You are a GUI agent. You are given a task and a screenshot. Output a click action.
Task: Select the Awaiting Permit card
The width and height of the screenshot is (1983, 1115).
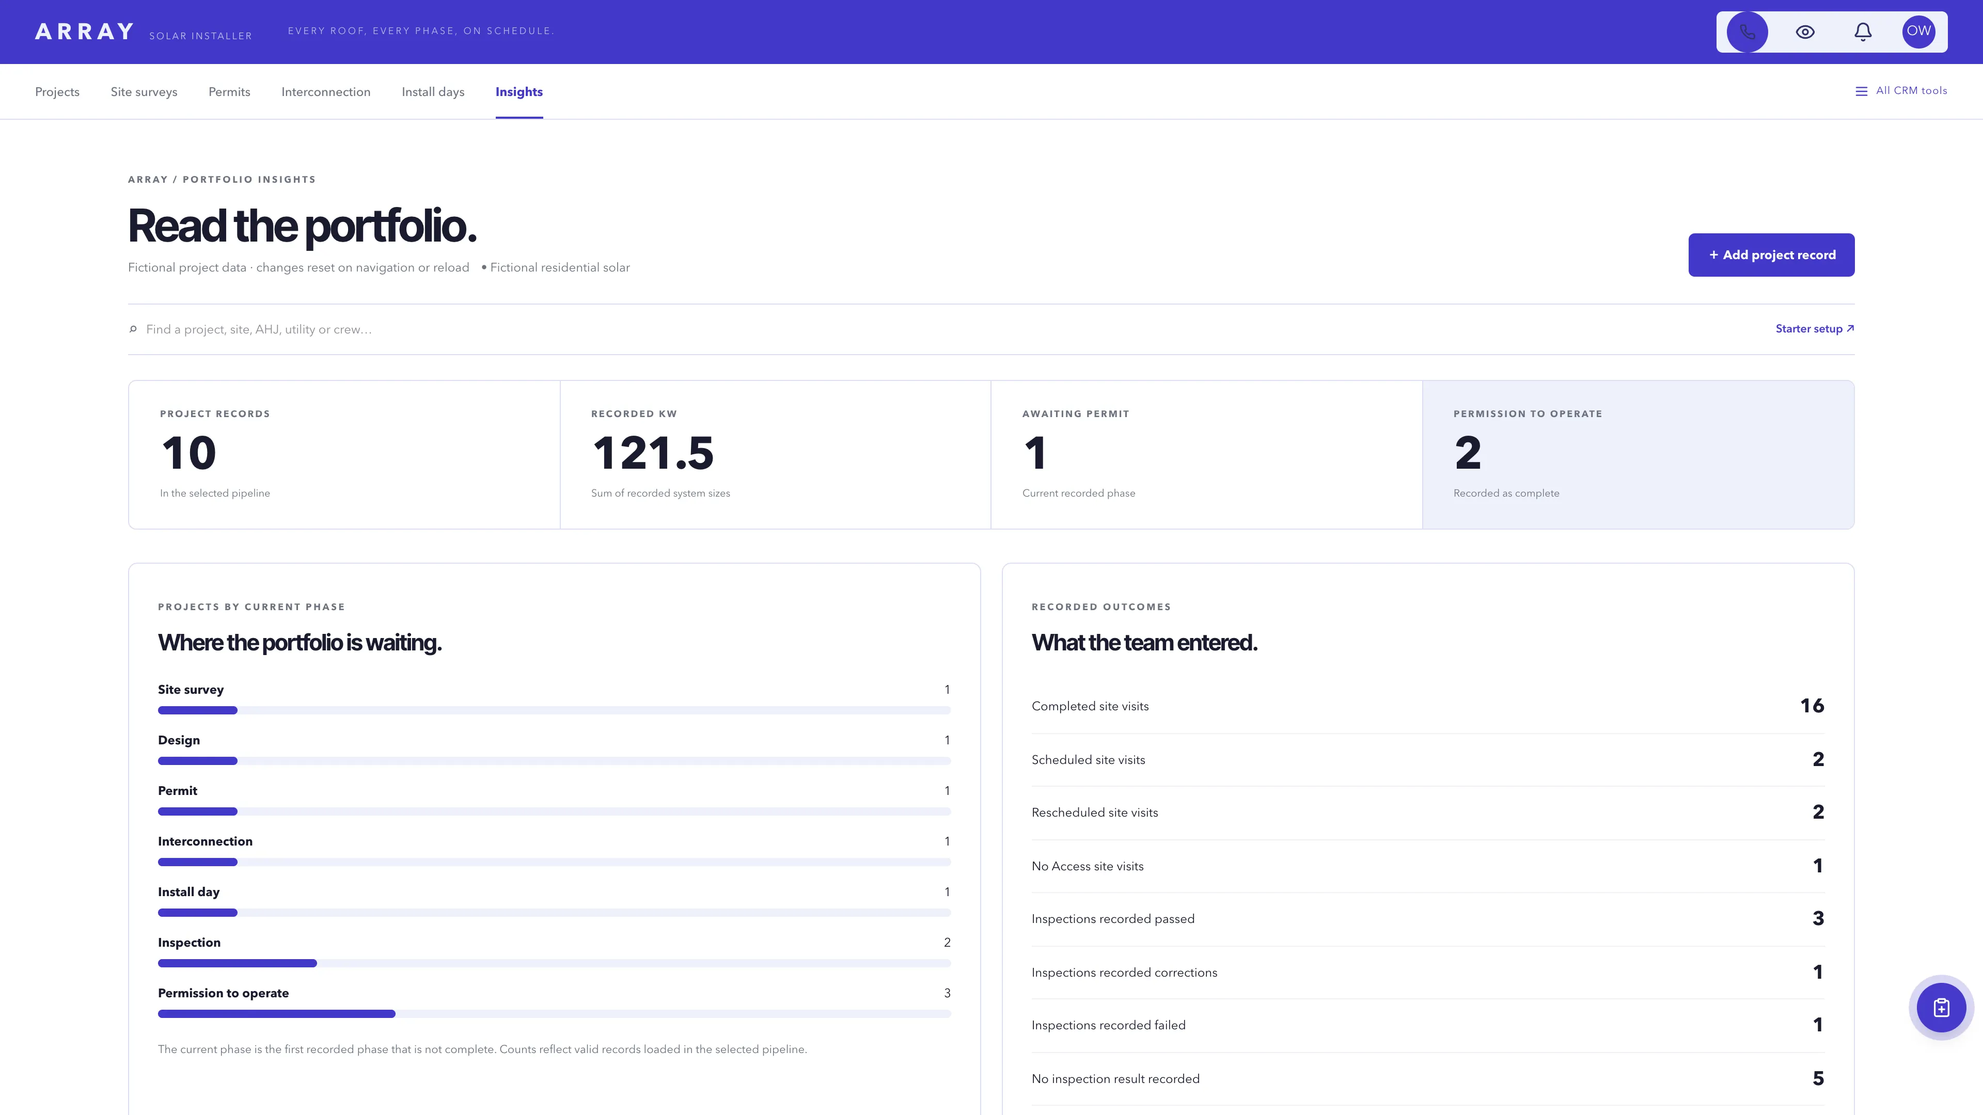(x=1206, y=455)
